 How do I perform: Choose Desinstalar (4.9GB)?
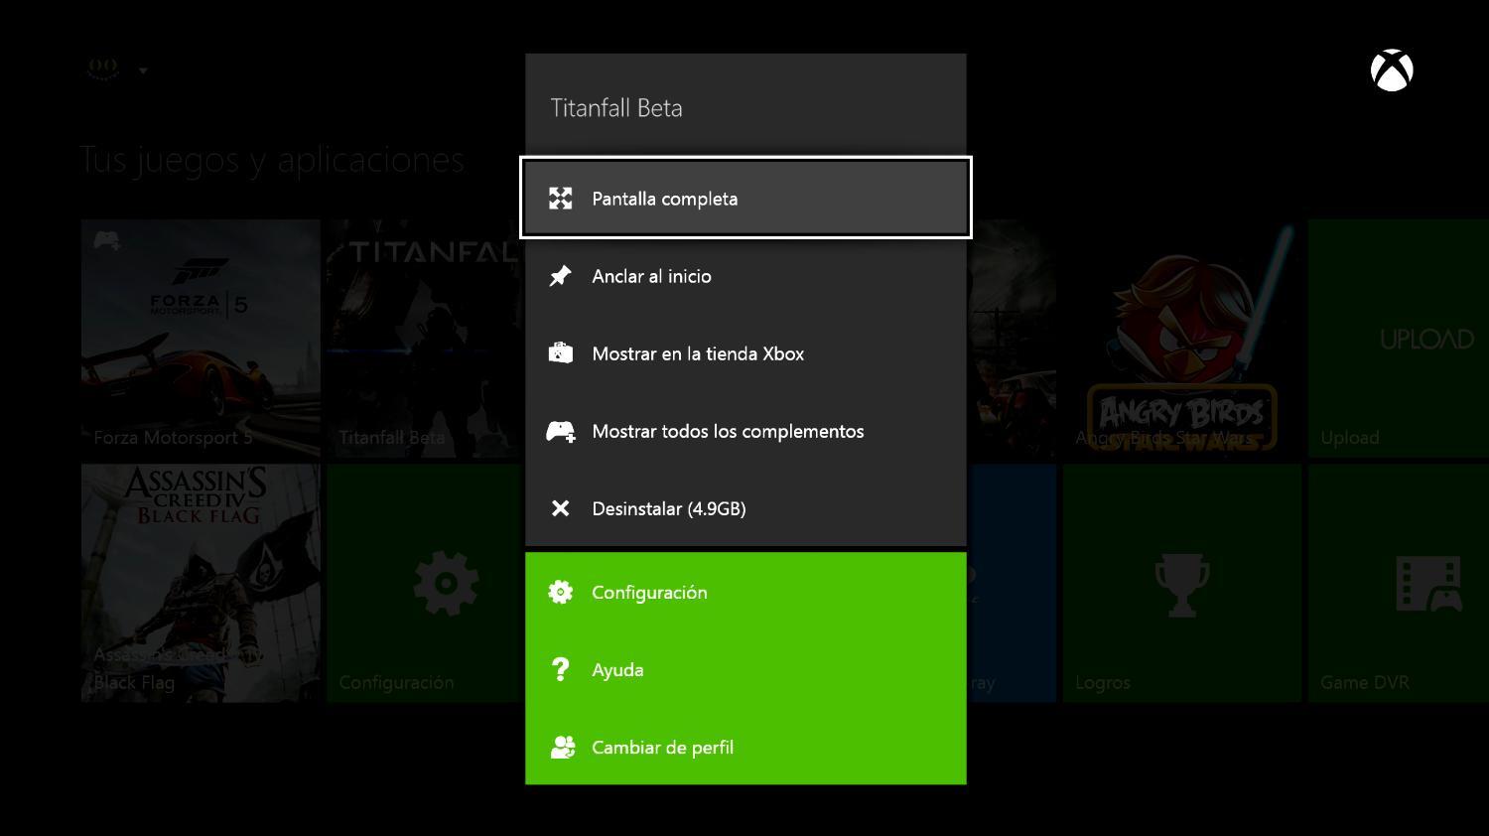pyautogui.click(x=745, y=508)
